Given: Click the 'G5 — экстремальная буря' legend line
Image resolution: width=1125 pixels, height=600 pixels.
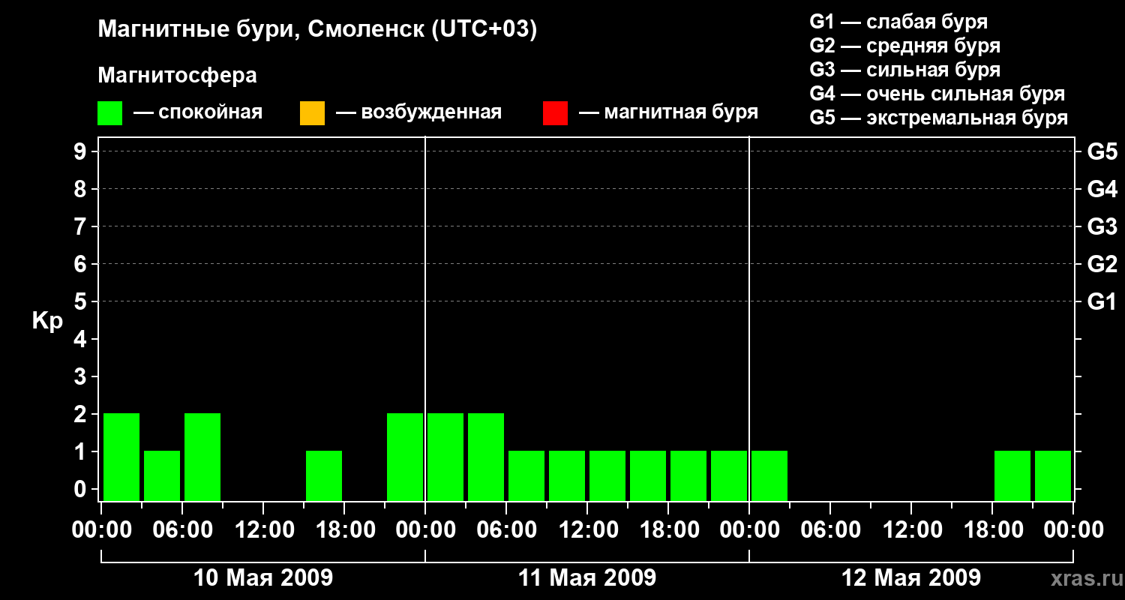Looking at the screenshot, I should tap(939, 118).
